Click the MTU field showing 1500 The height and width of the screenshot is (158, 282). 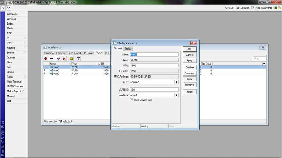(154, 66)
